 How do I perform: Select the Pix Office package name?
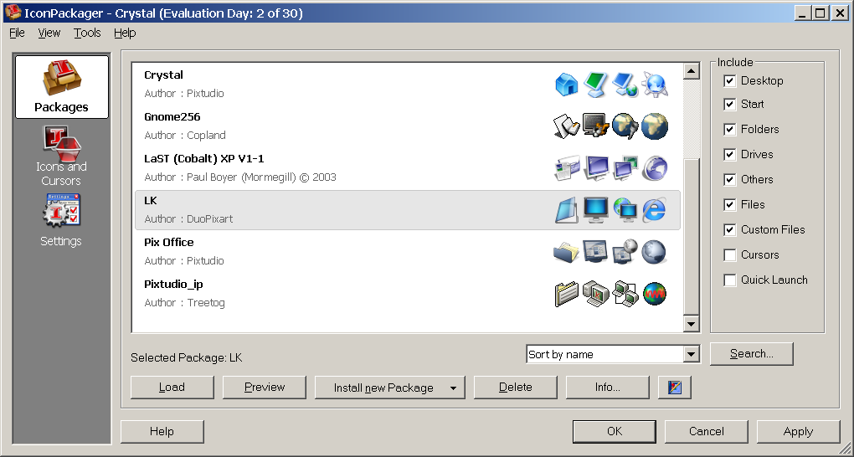click(x=169, y=243)
